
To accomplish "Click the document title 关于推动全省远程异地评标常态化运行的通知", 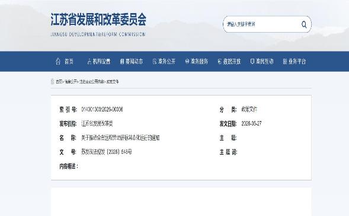I will click(120, 138).
